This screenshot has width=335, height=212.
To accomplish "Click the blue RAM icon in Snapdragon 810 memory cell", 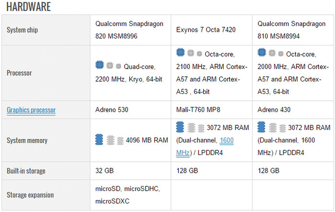I will 262,127.
